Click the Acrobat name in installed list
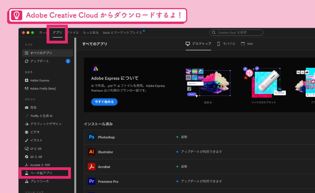Image resolution: width=315 pixels, height=193 pixels. pyautogui.click(x=104, y=167)
